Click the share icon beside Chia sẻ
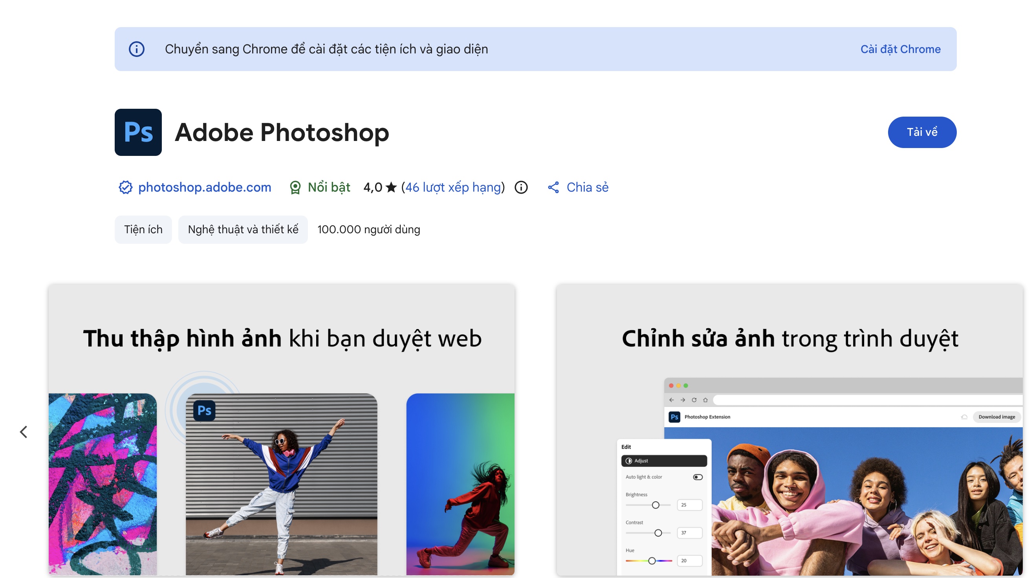 pos(553,187)
